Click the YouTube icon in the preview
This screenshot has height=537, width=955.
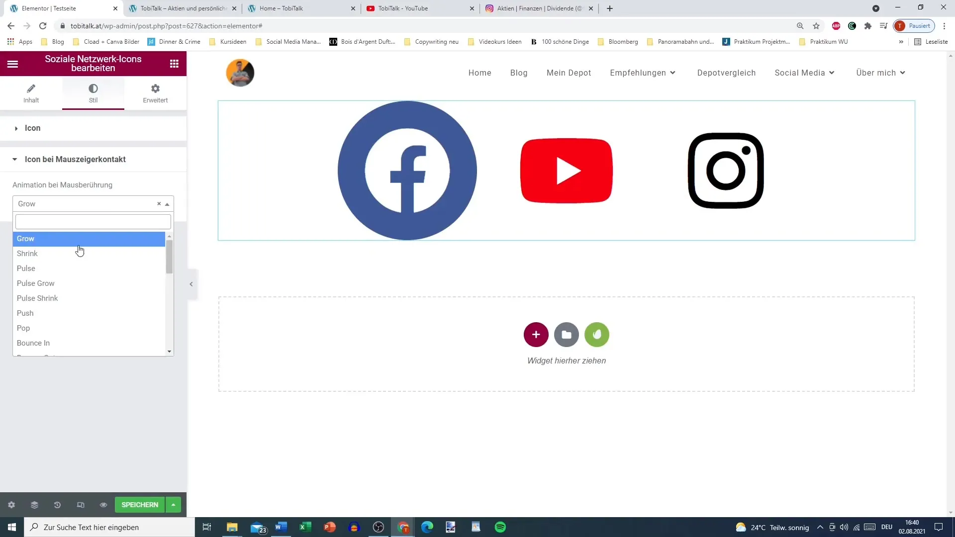click(x=567, y=171)
